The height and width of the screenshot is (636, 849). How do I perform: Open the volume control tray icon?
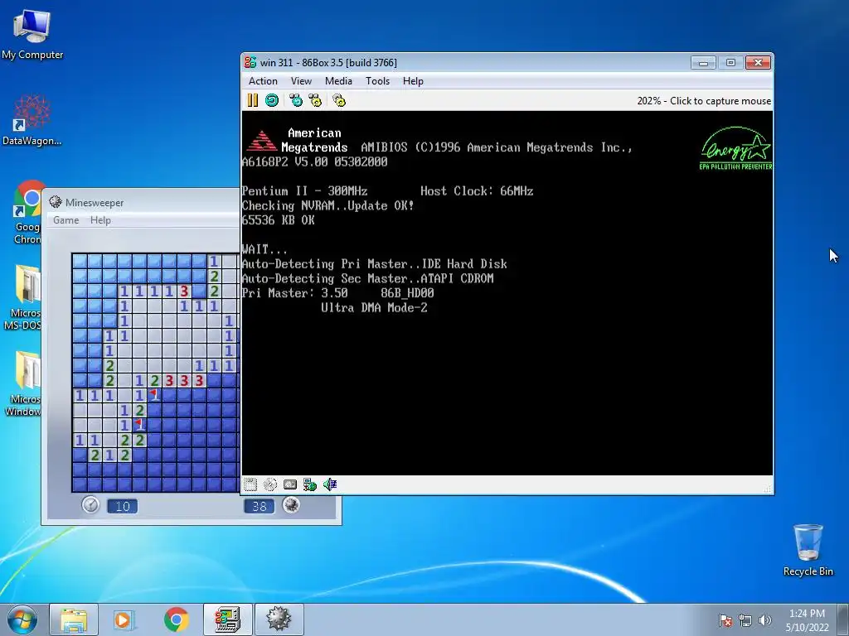pos(764,620)
